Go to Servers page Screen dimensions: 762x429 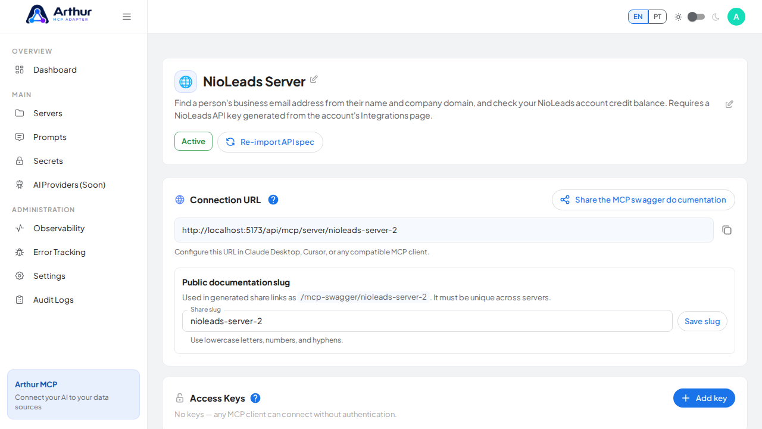pyautogui.click(x=74, y=113)
